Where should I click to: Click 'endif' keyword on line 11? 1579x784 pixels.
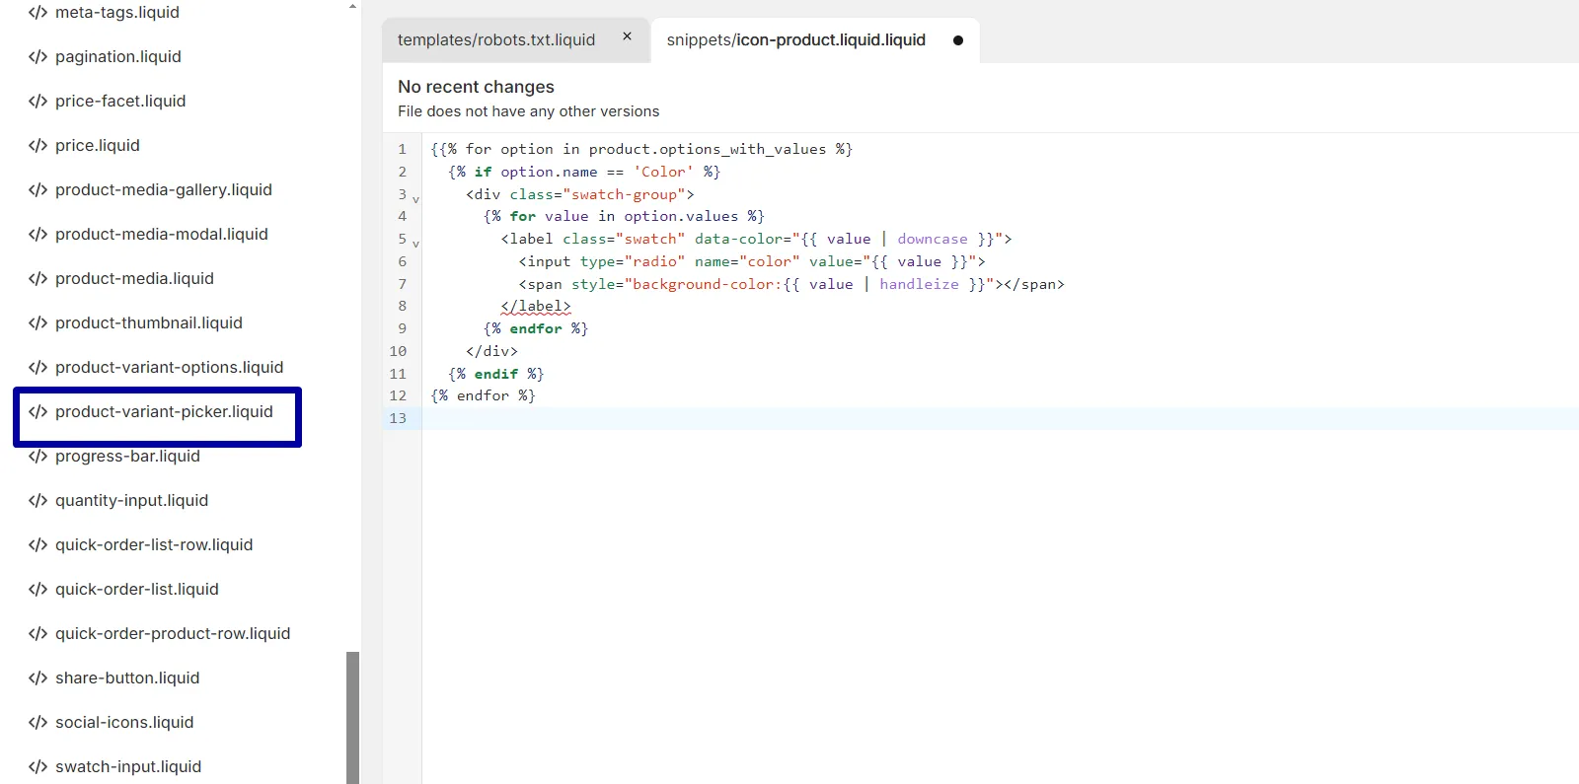pyautogui.click(x=495, y=374)
